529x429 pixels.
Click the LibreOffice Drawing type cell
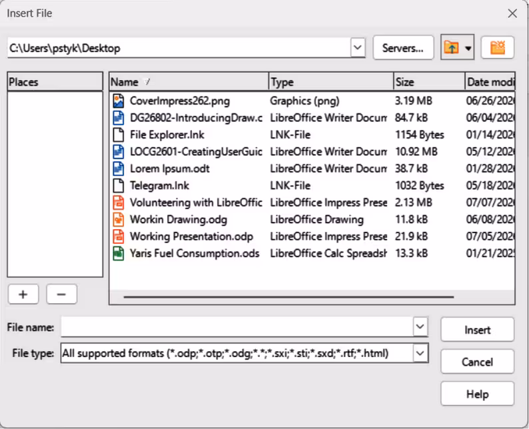316,219
